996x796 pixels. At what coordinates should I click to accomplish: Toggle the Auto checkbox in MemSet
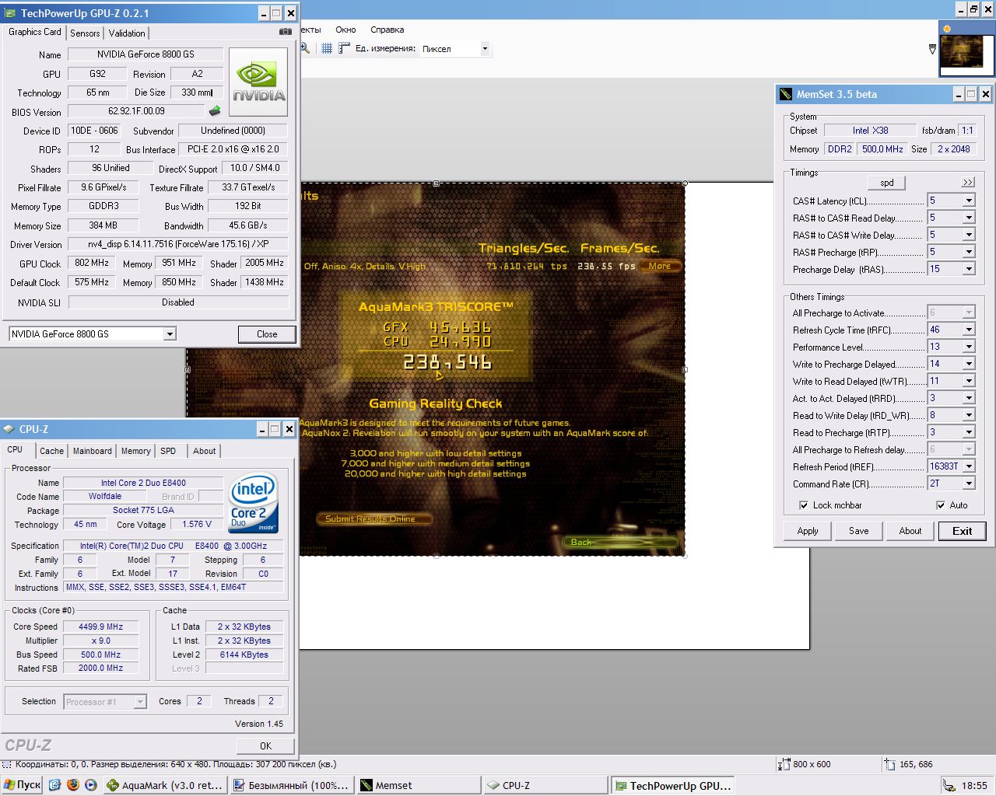[941, 505]
